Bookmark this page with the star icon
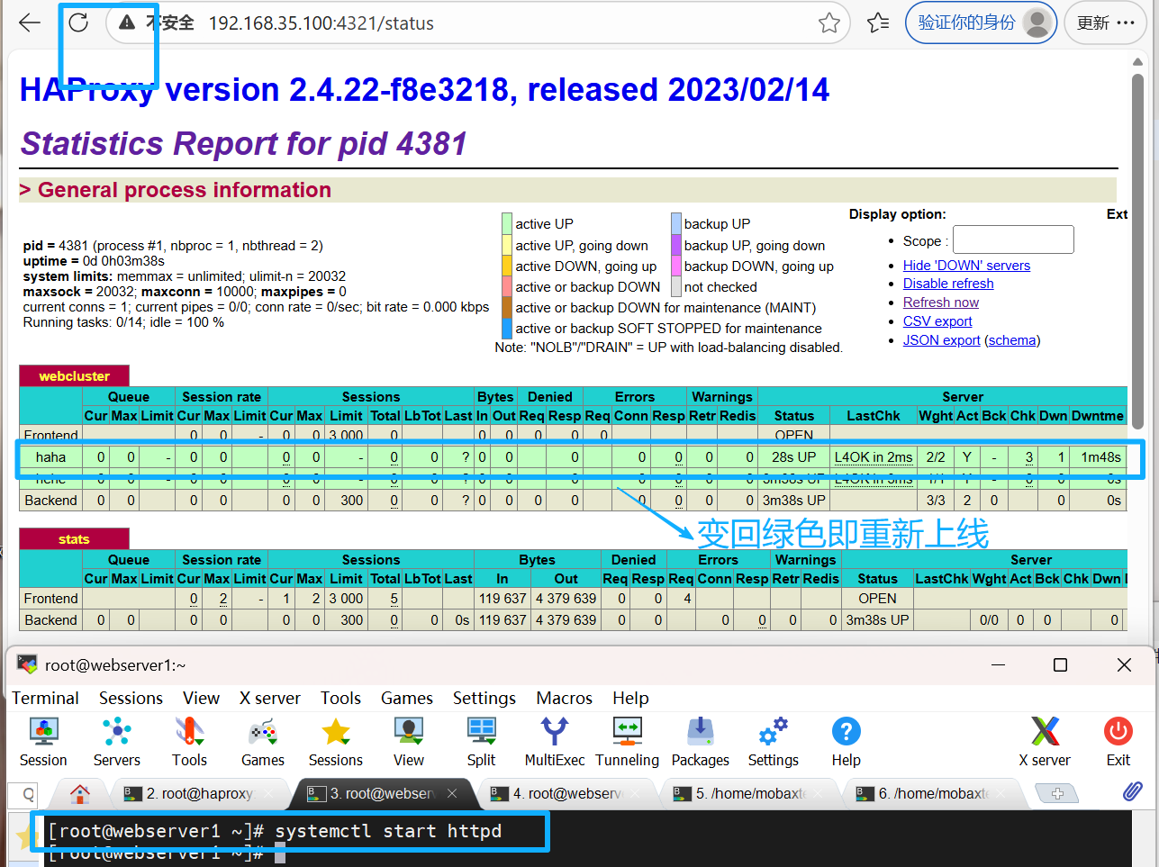The height and width of the screenshot is (867, 1159). (x=829, y=23)
